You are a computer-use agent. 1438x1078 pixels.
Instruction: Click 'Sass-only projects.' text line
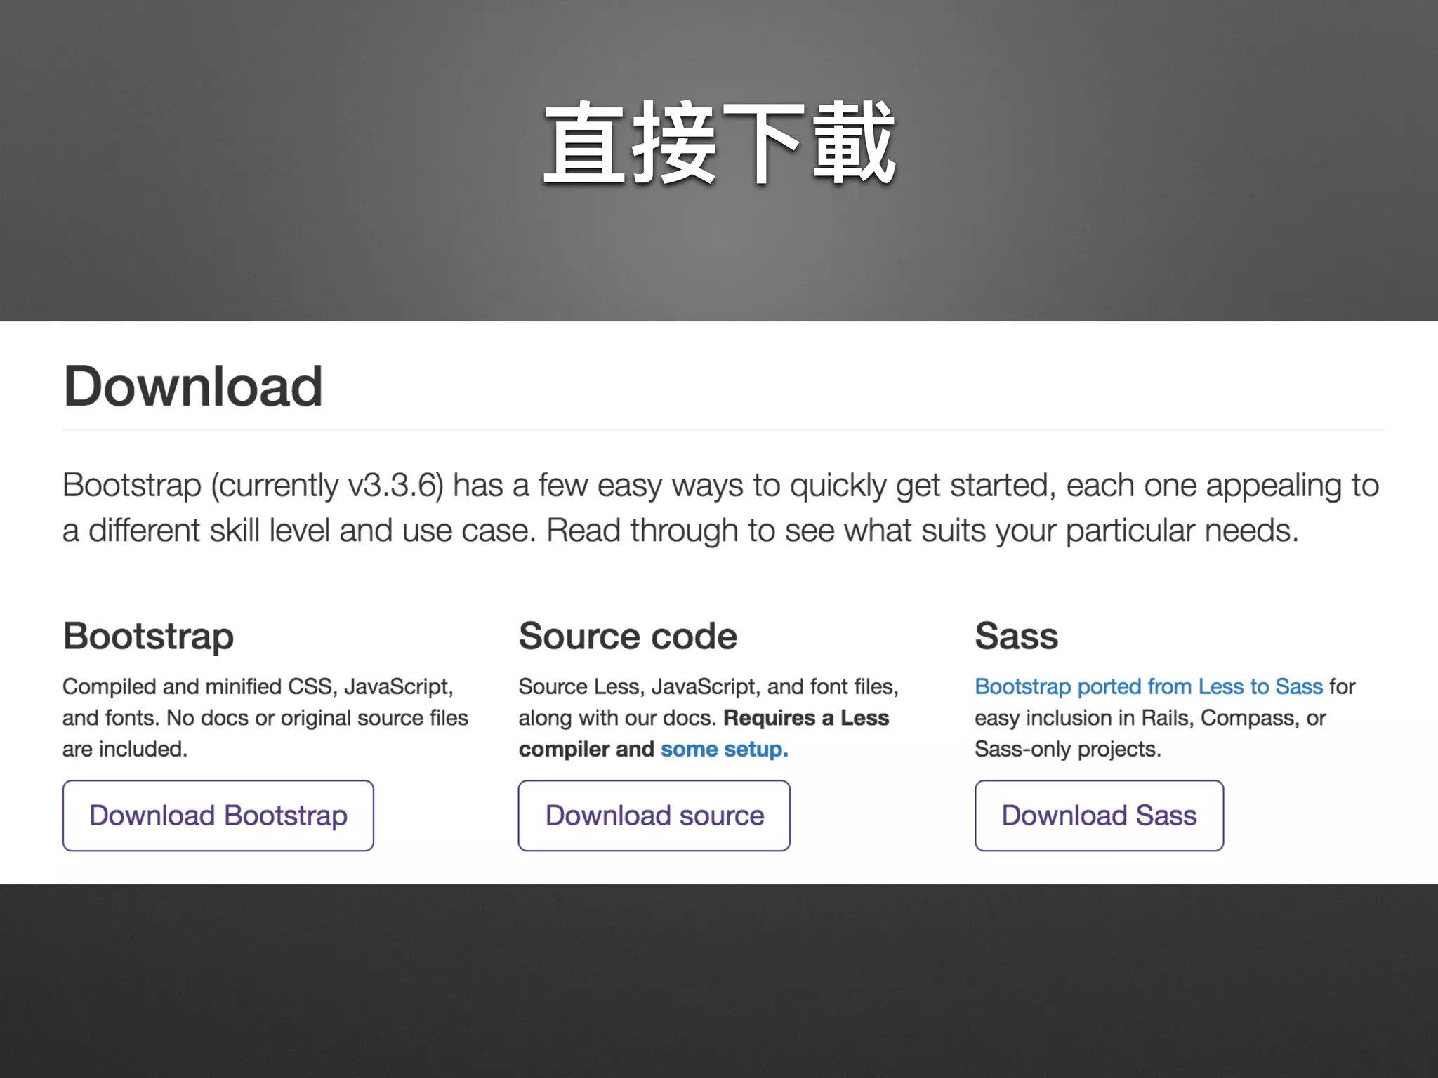point(1067,749)
